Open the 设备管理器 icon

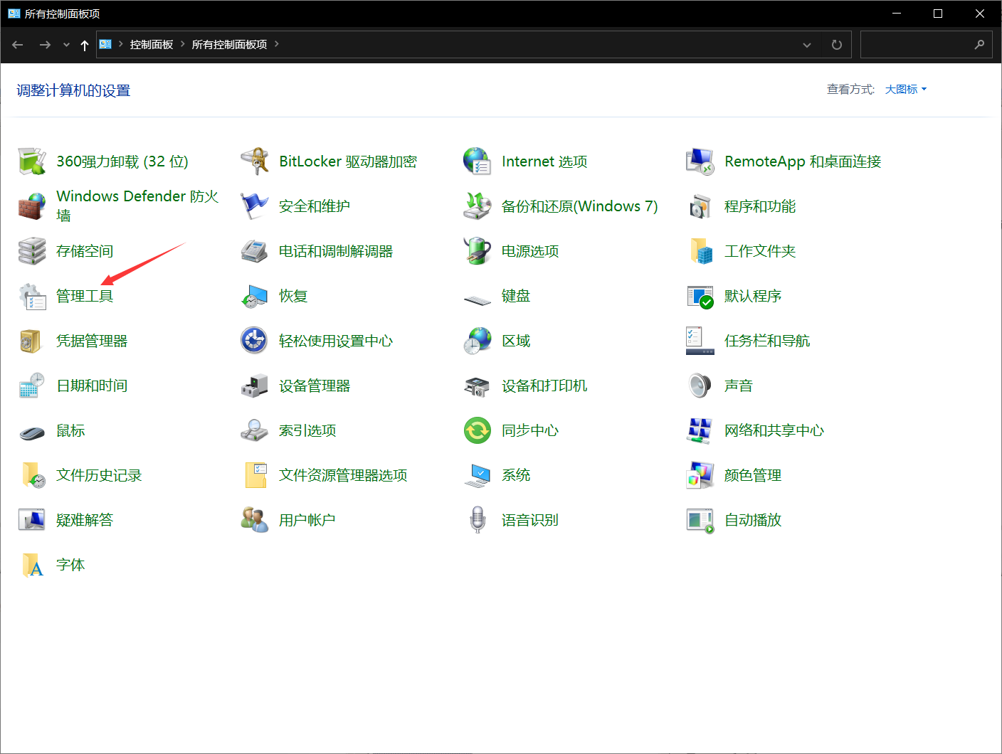255,386
